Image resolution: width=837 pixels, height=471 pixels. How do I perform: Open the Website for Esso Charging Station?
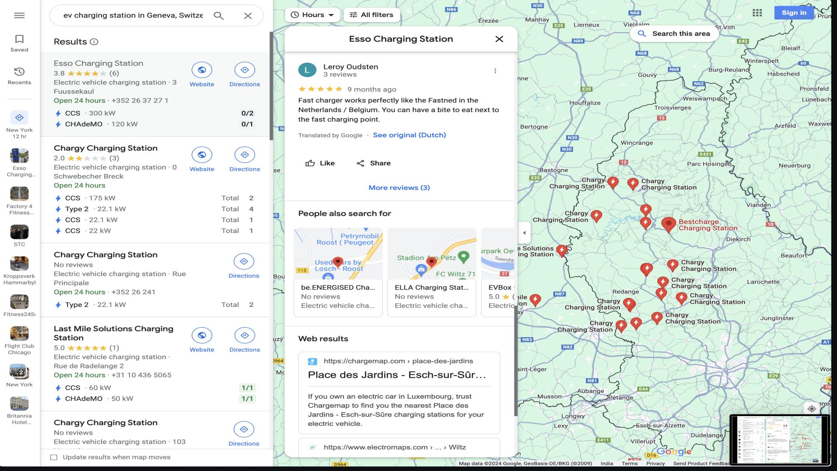tap(202, 75)
